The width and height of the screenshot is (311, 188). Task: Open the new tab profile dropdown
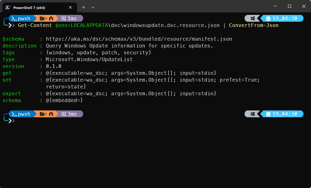click(x=92, y=7)
